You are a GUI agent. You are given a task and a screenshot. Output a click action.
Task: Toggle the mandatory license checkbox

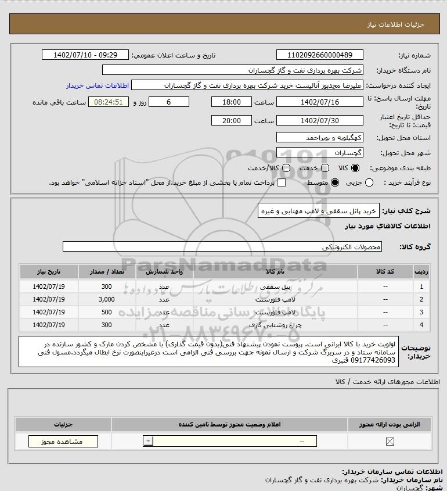390,442
